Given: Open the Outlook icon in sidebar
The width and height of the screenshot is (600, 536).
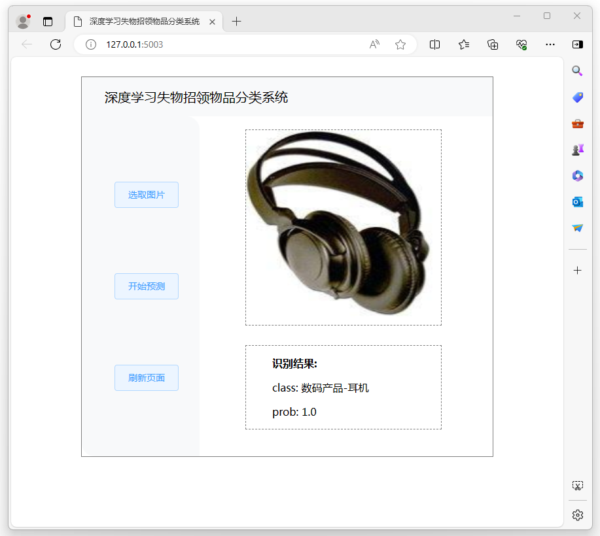Looking at the screenshot, I should 577,202.
